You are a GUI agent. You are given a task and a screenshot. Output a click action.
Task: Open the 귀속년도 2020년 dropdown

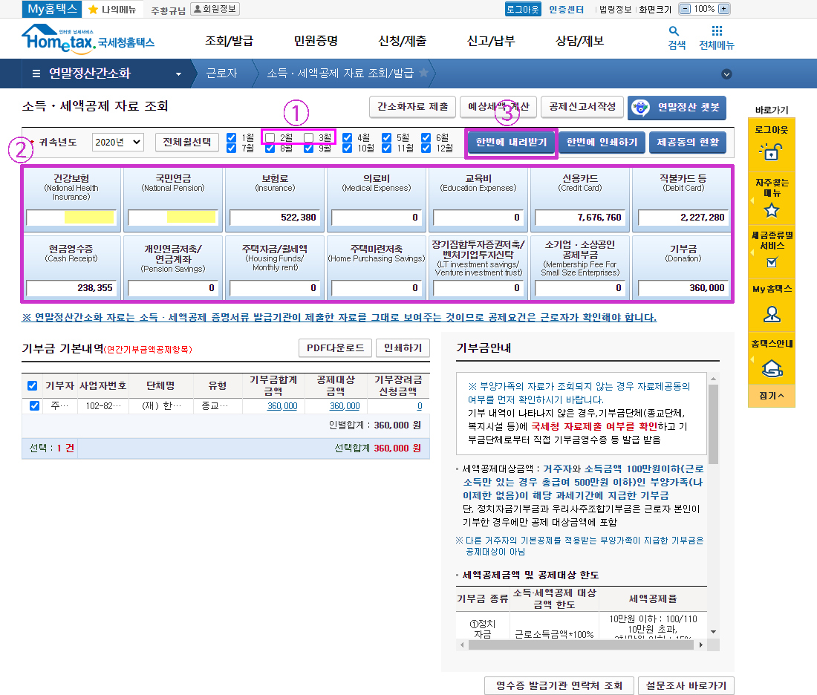tap(117, 142)
